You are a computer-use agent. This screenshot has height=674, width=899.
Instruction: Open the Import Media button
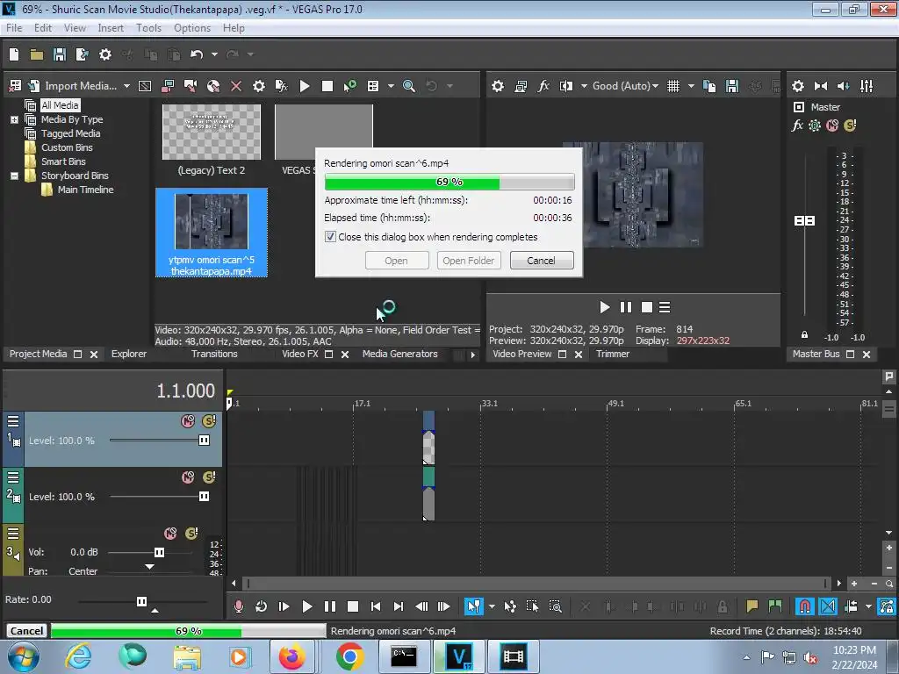pos(80,86)
